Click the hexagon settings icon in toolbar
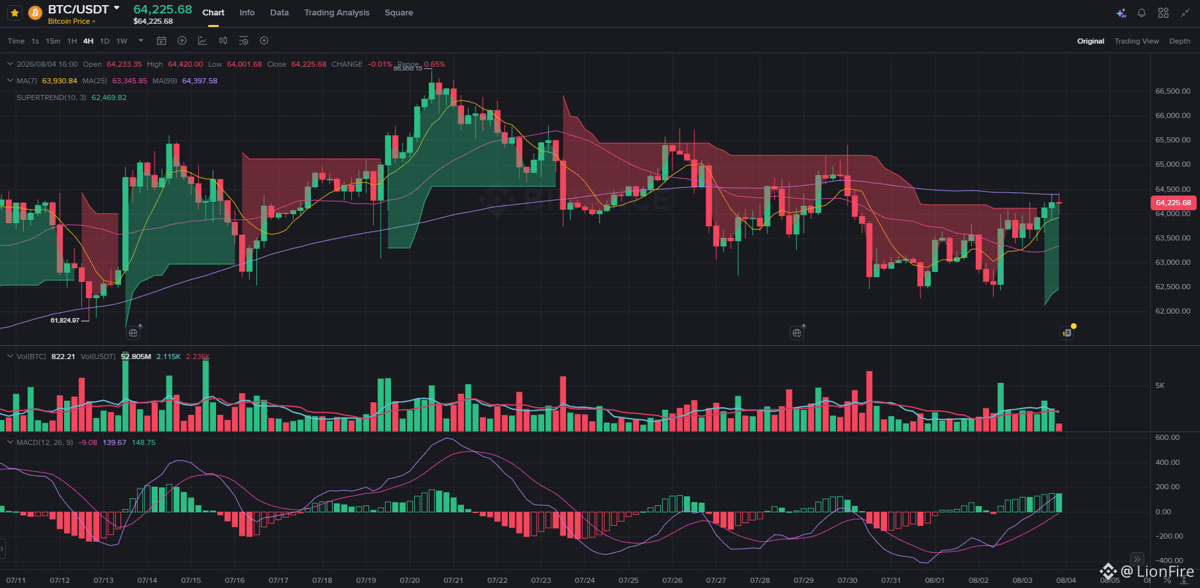Image resolution: width=1200 pixels, height=588 pixels. pyautogui.click(x=264, y=40)
